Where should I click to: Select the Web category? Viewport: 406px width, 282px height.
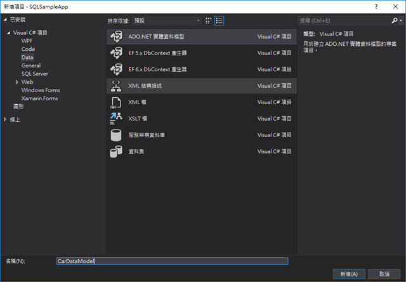tap(27, 82)
